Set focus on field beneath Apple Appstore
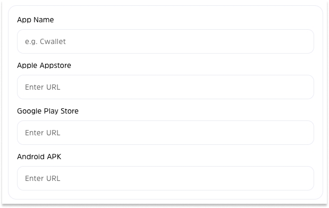 click(x=165, y=87)
